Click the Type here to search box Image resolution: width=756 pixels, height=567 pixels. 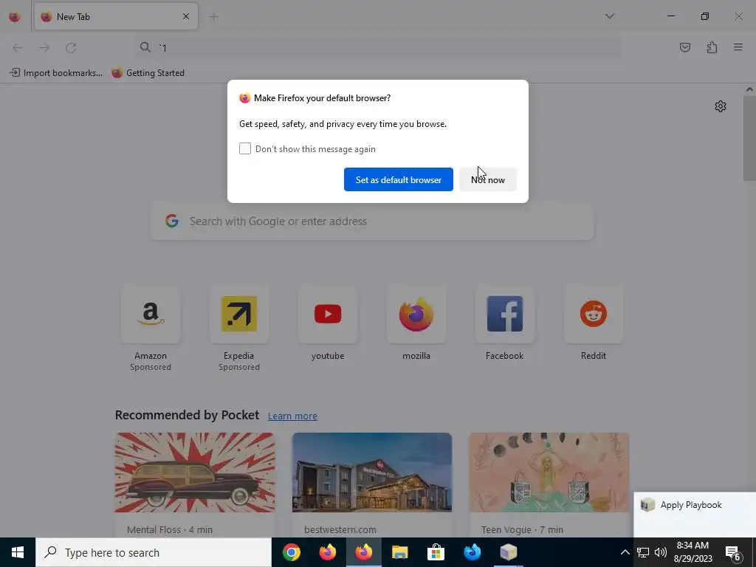click(x=154, y=552)
